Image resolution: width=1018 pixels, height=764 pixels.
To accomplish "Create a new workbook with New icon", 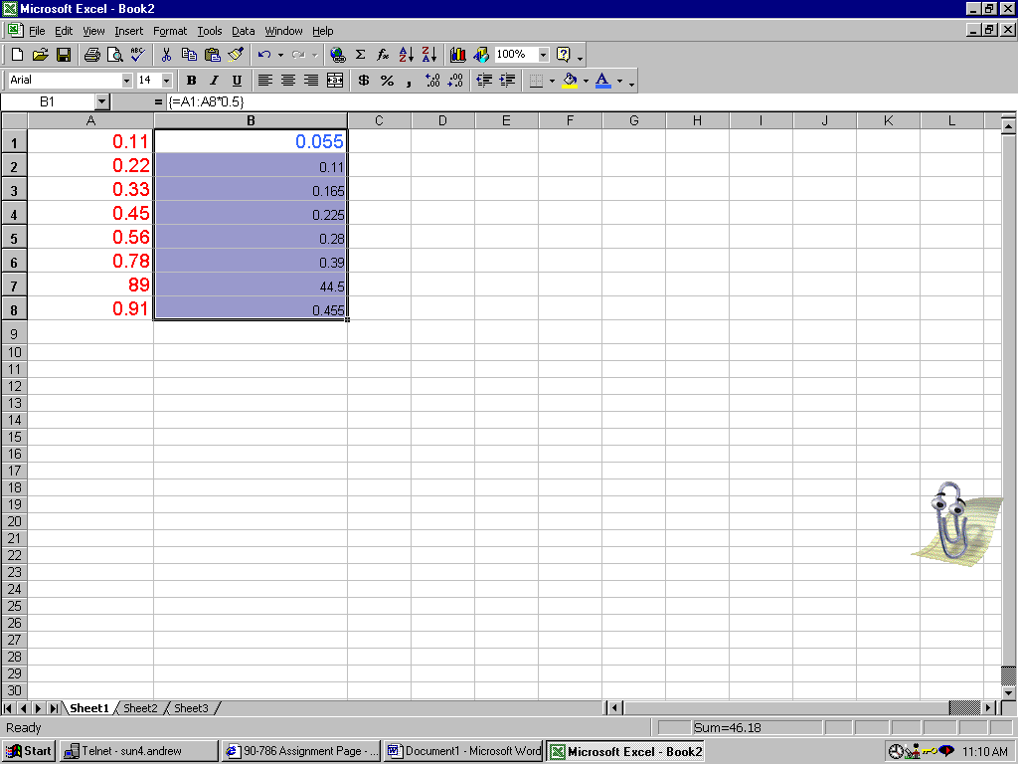I will click(x=18, y=55).
